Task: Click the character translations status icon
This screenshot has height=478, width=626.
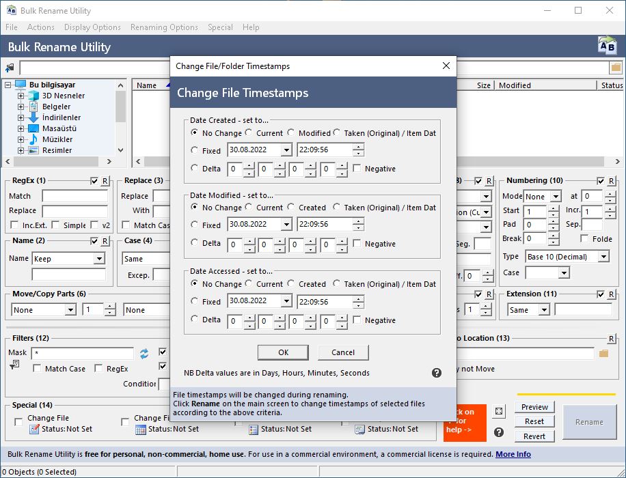Action: point(253,430)
